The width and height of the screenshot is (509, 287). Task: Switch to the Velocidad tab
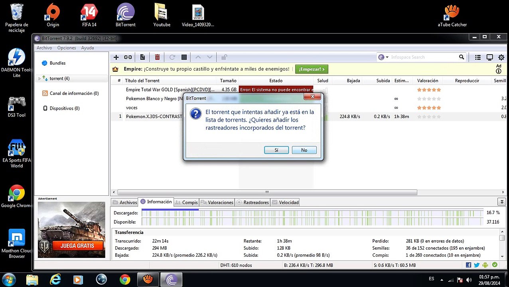coord(285,202)
